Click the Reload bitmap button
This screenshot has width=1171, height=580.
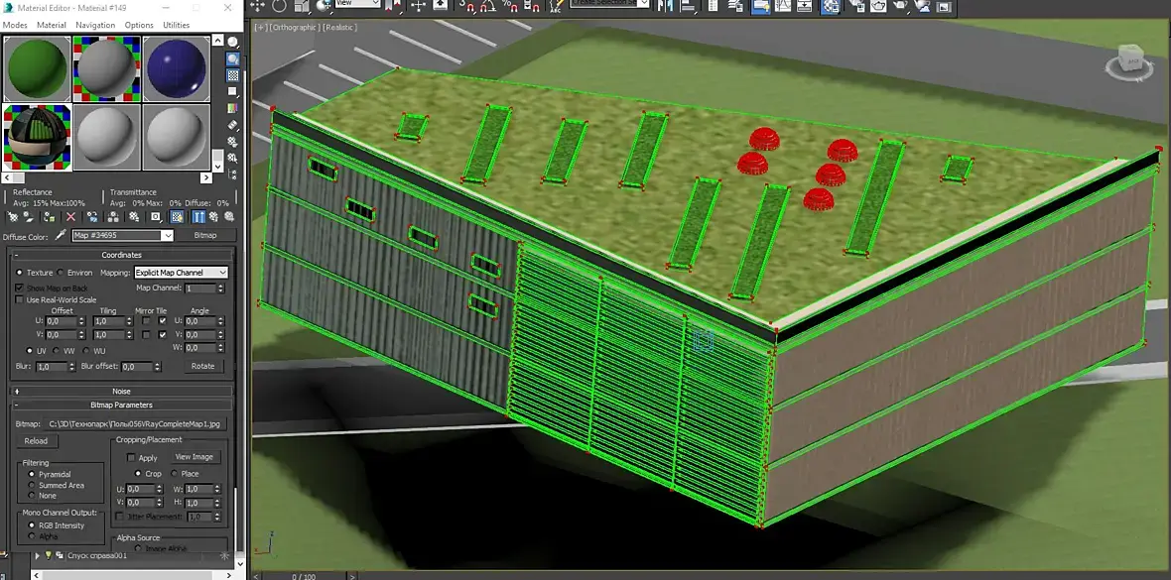36,440
